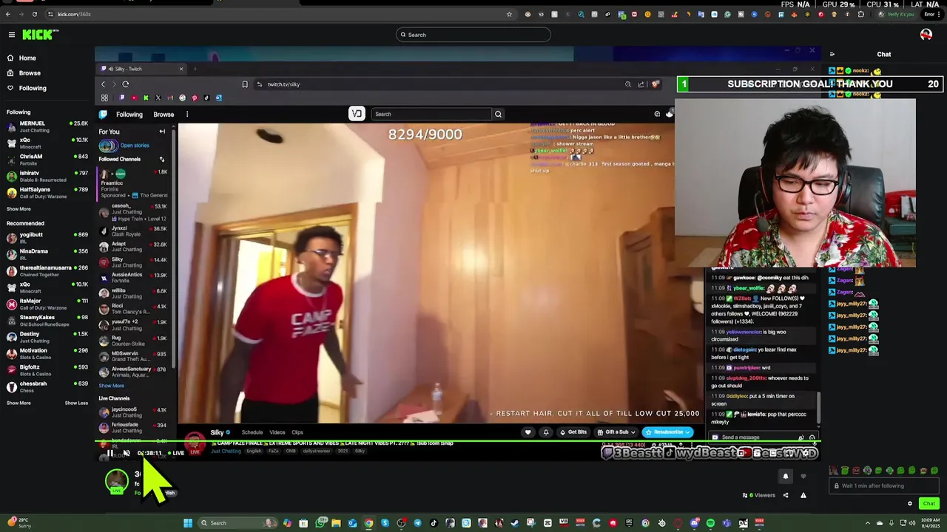Toggle the Kick channel notification bell
Viewport: 947px width, 532px height.
point(786,477)
